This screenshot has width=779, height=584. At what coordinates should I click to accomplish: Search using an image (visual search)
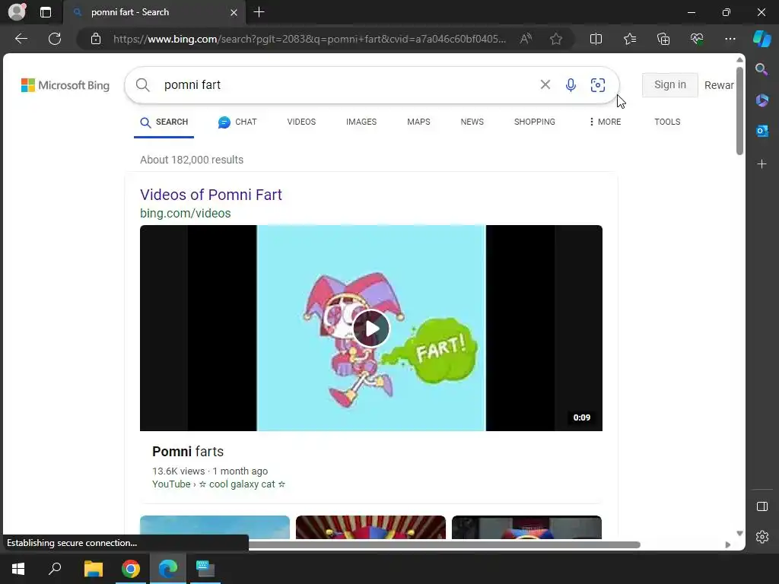tap(598, 85)
